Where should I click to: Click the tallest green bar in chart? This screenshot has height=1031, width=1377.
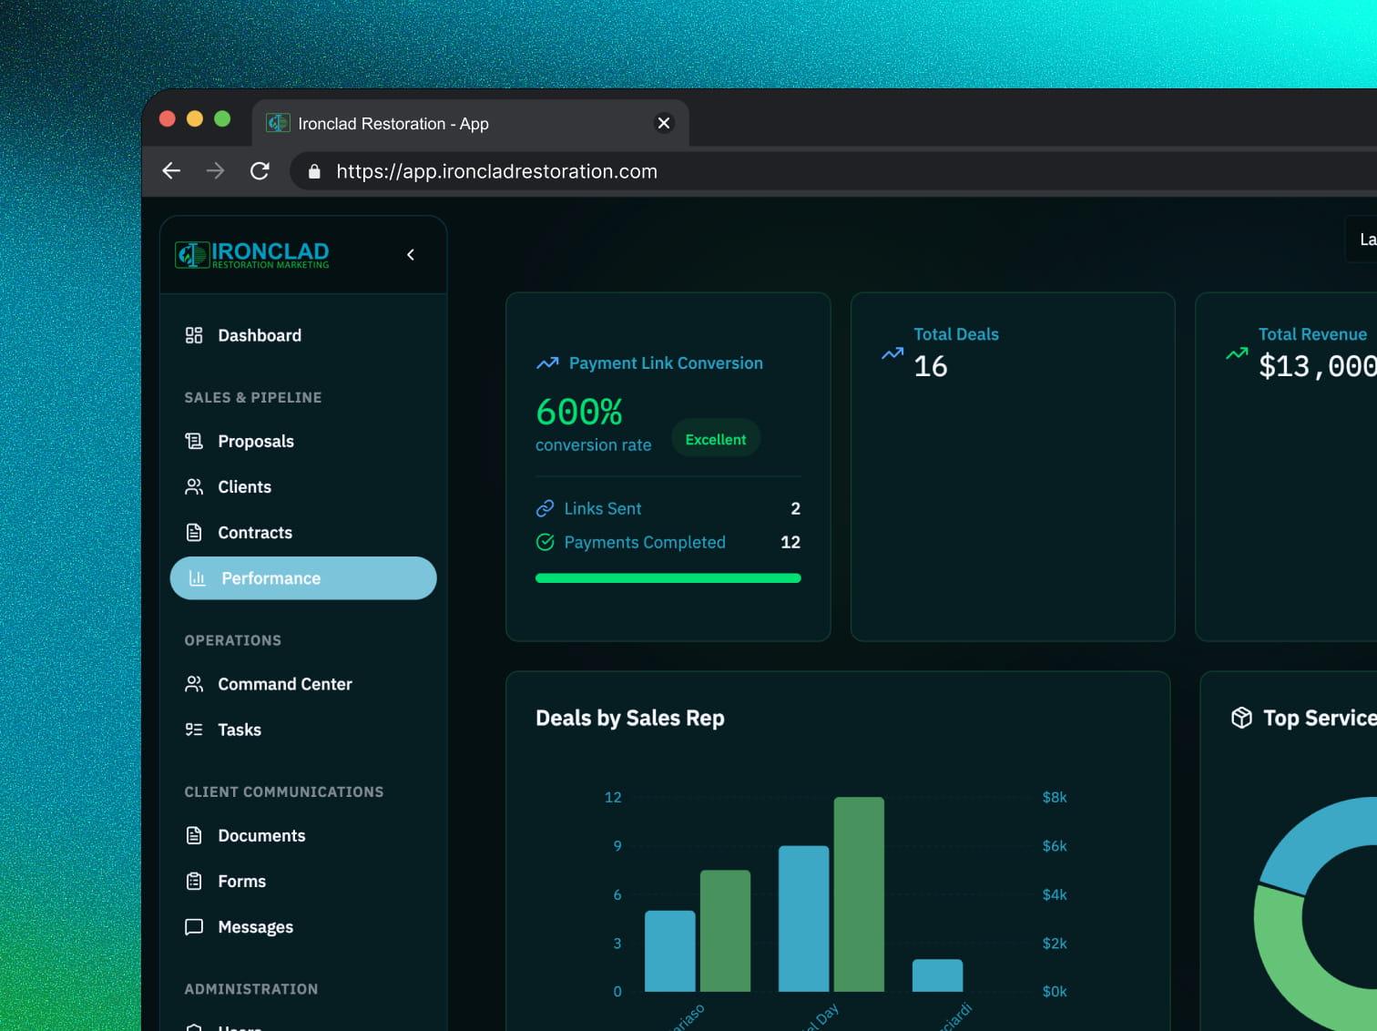pyautogui.click(x=859, y=894)
